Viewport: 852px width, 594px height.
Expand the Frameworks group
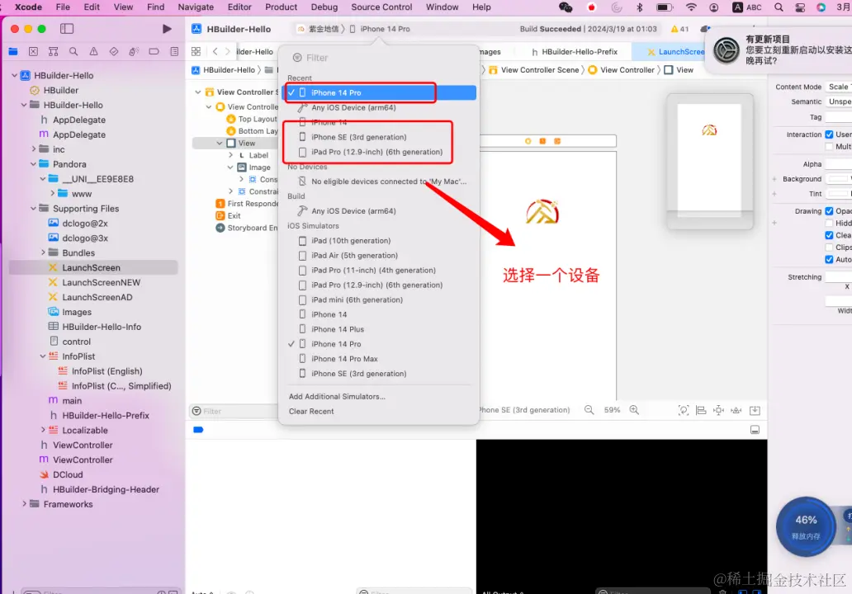pyautogui.click(x=24, y=504)
